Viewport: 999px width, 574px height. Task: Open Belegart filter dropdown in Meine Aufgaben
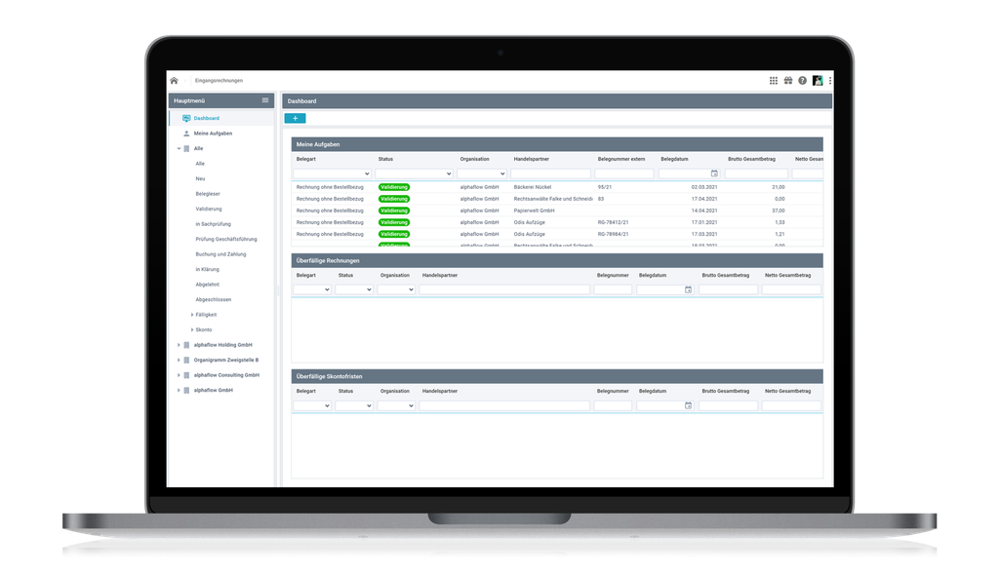coord(333,173)
